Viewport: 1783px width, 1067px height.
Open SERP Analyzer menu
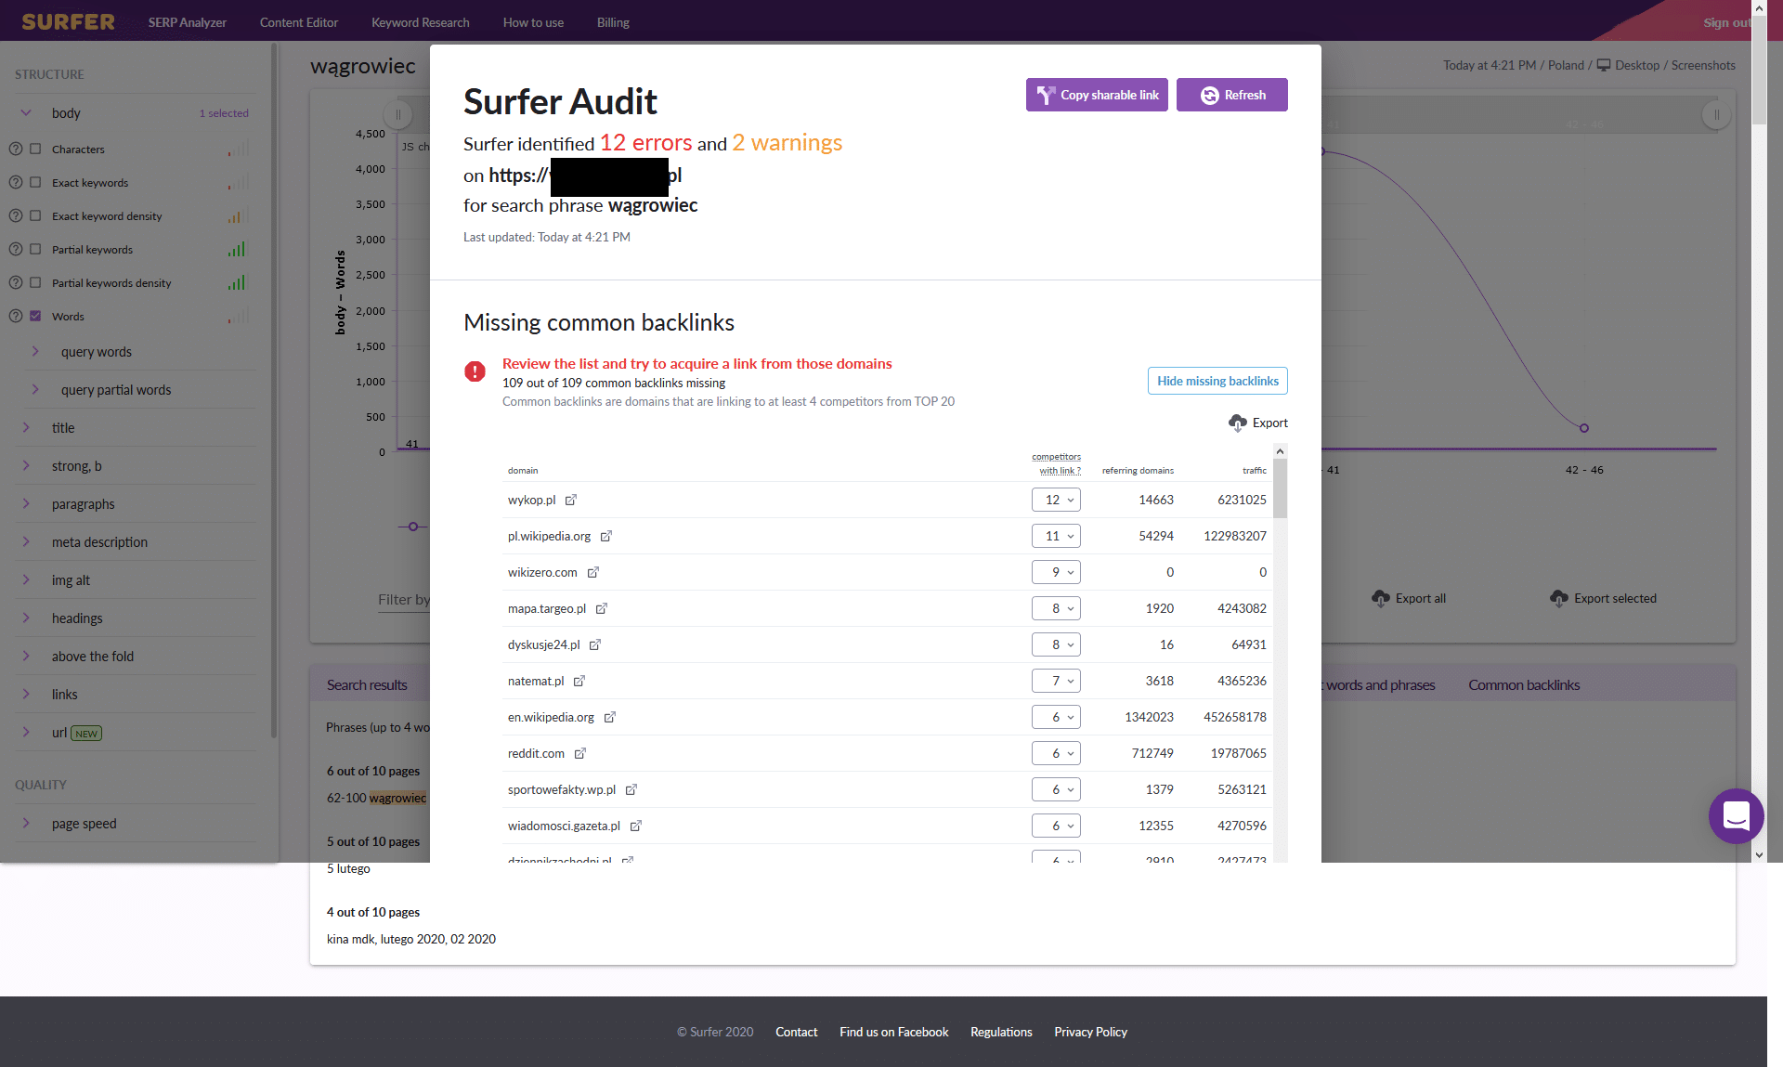187,22
